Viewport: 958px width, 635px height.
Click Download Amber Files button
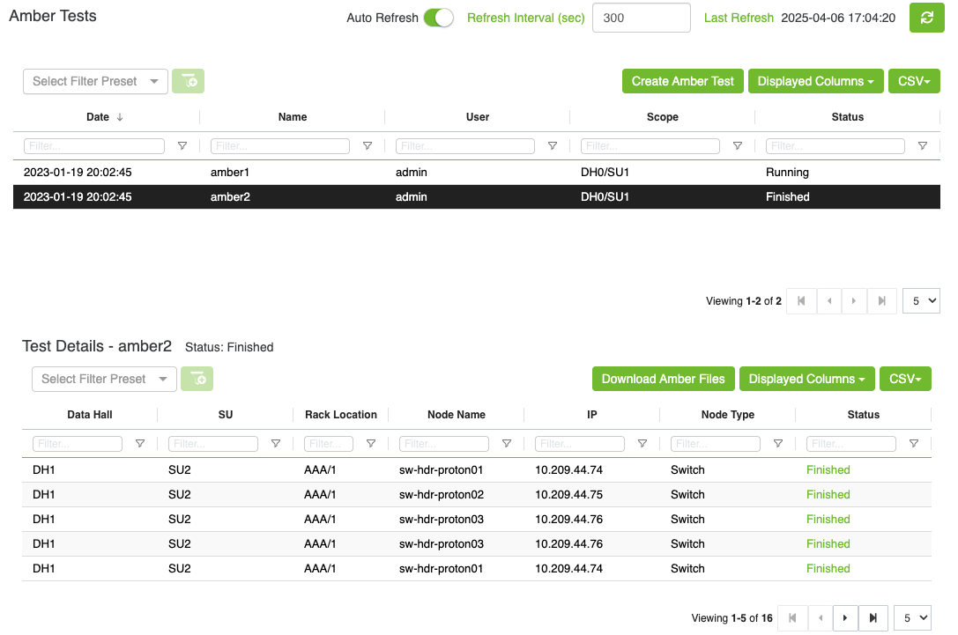663,379
